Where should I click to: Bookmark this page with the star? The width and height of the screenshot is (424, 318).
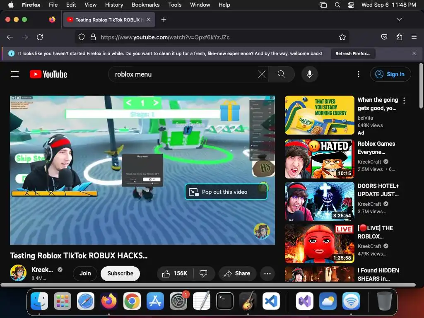[342, 37]
